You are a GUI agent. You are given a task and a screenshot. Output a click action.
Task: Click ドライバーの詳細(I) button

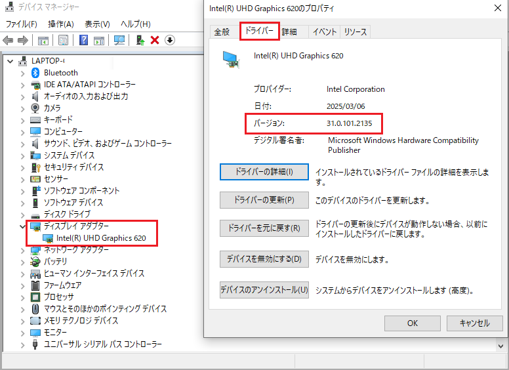pos(264,172)
